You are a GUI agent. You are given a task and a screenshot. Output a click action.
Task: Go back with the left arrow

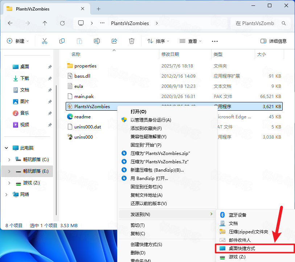pyautogui.click(x=10, y=23)
